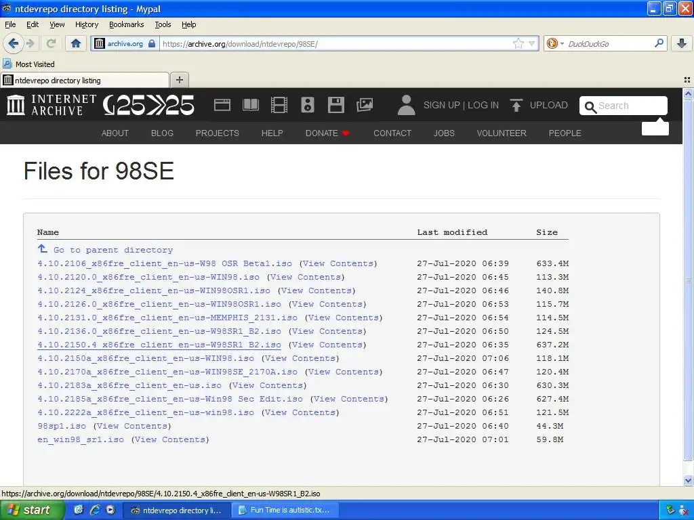View Contents of 4.10.2120.0 WIN98.iso

306,277
